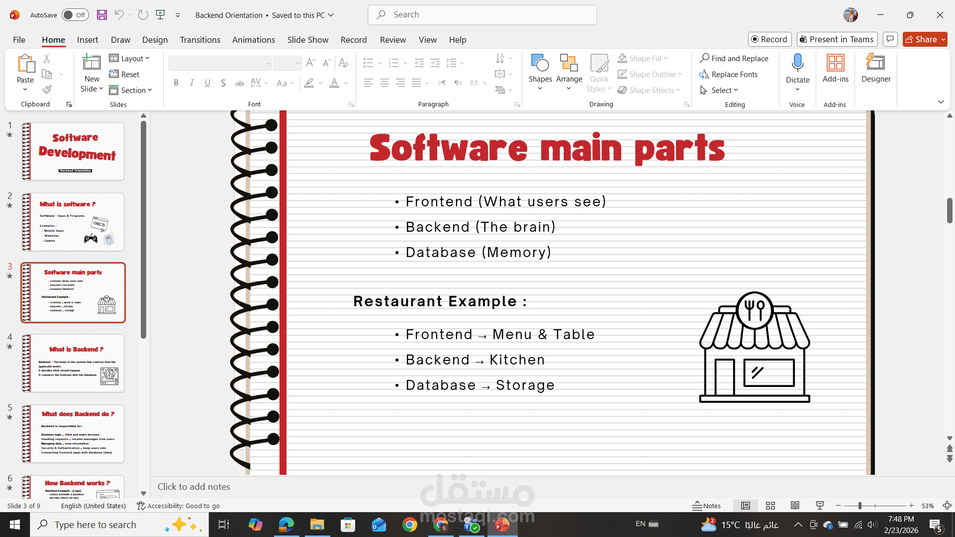Switch to the Transitions tab

[200, 40]
